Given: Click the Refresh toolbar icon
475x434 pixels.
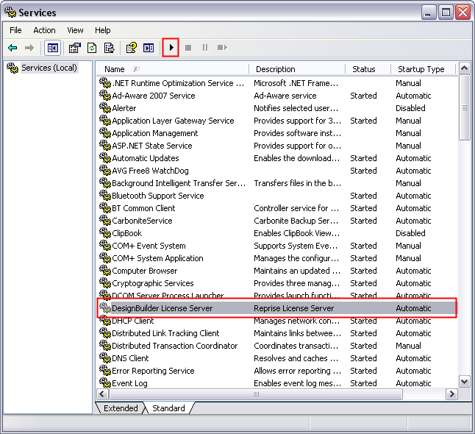Looking at the screenshot, I should [x=92, y=48].
